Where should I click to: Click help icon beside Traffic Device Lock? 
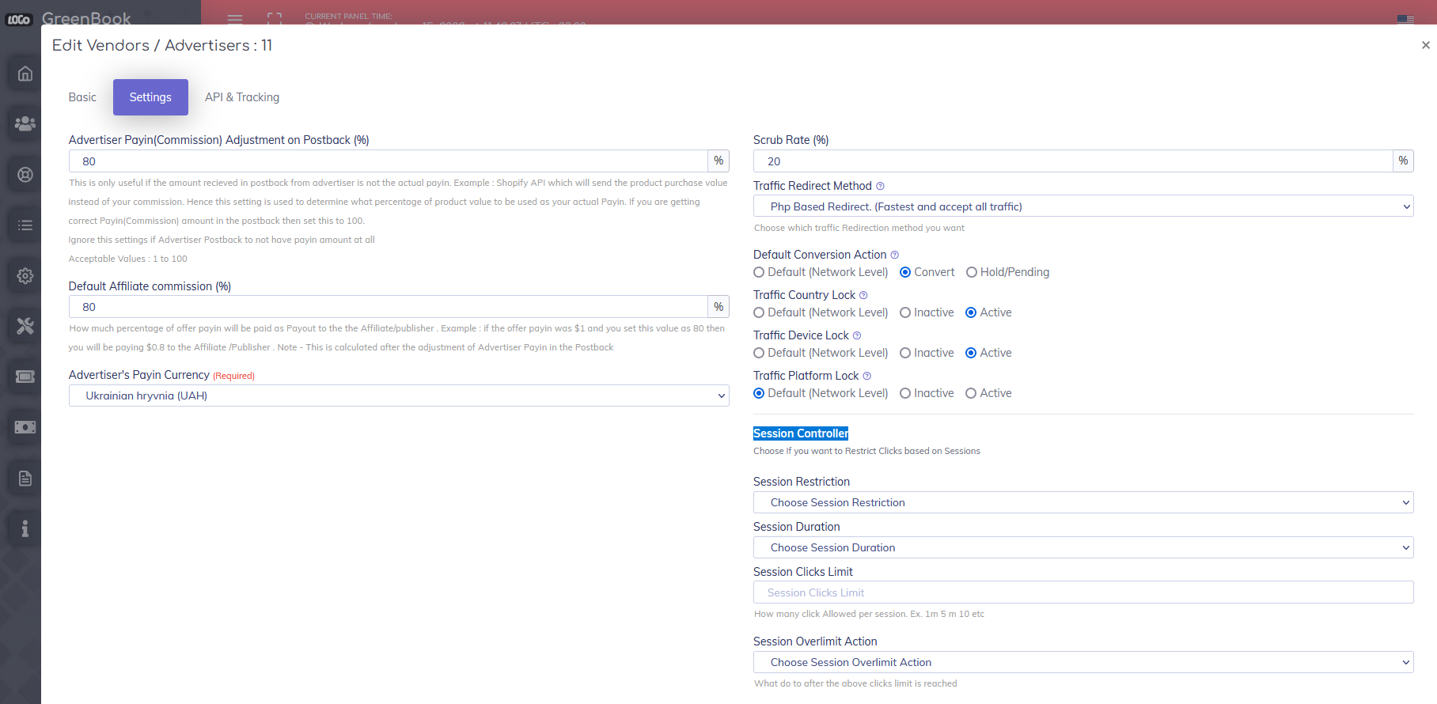click(x=857, y=335)
